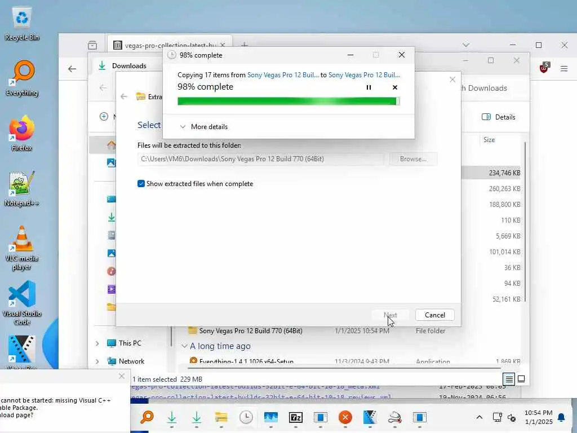This screenshot has height=433, width=577.
Task: Expand the Network tree node
Action: pyautogui.click(x=97, y=361)
